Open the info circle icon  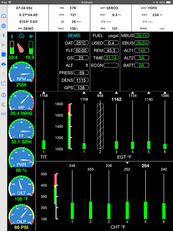coord(4,95)
